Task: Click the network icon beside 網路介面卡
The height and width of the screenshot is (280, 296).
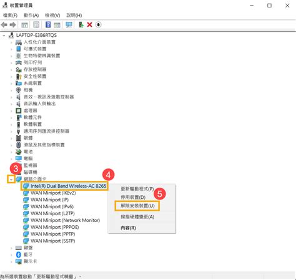Action: click(19, 179)
